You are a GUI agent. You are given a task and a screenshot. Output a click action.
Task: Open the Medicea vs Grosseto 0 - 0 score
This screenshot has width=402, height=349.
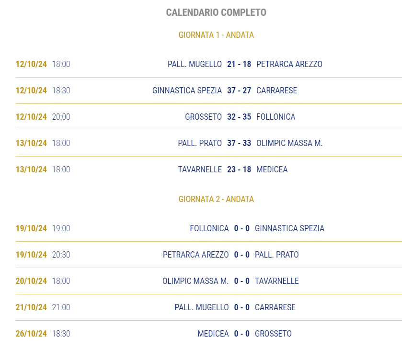click(242, 334)
